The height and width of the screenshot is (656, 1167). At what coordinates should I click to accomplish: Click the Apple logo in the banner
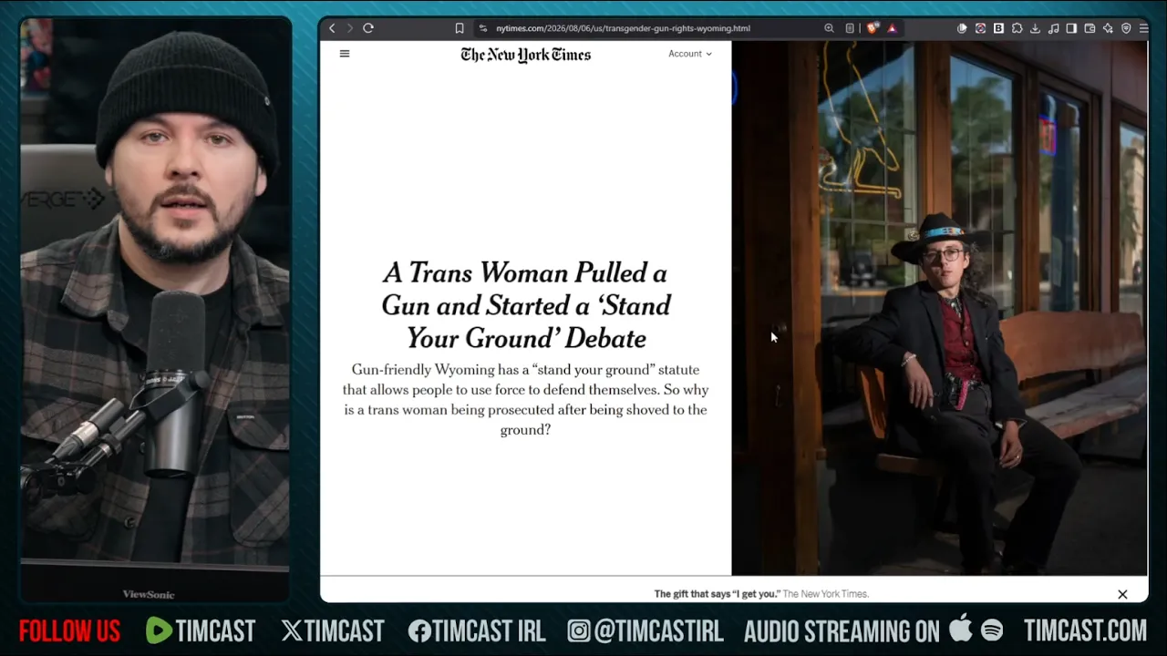961,629
